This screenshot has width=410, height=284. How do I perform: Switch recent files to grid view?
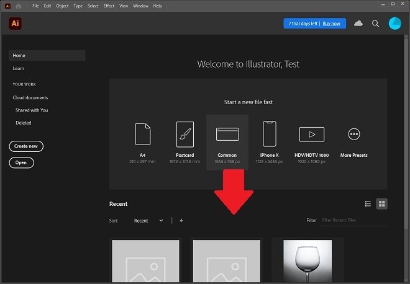pos(382,203)
